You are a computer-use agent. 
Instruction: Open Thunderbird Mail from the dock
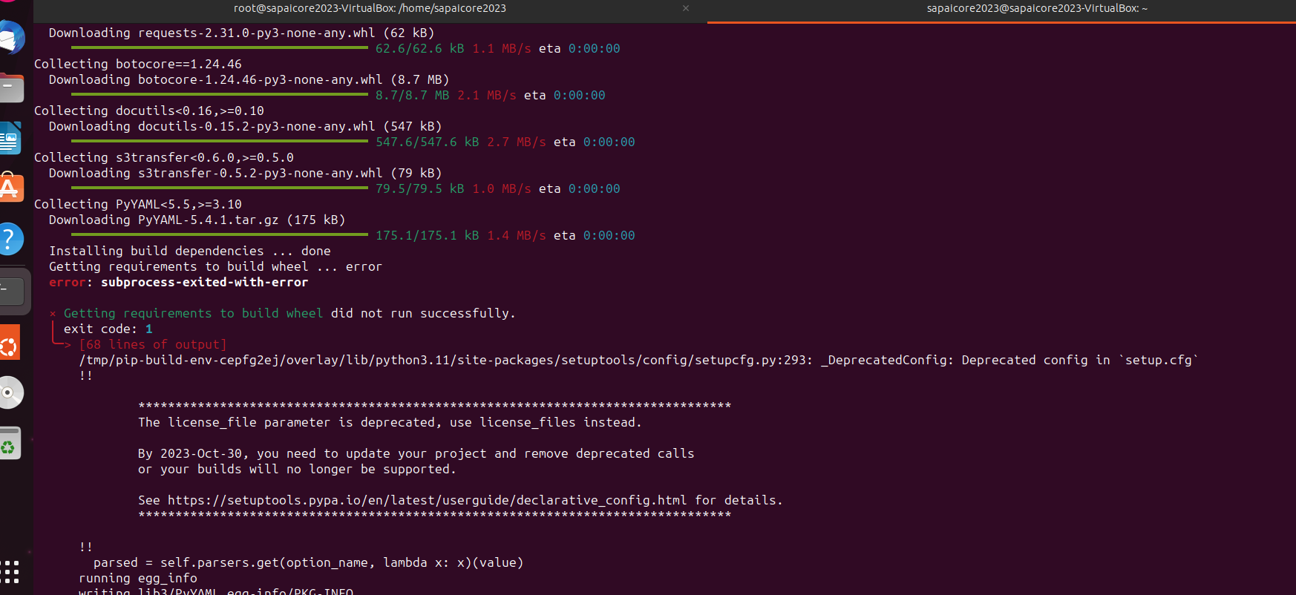[10, 38]
